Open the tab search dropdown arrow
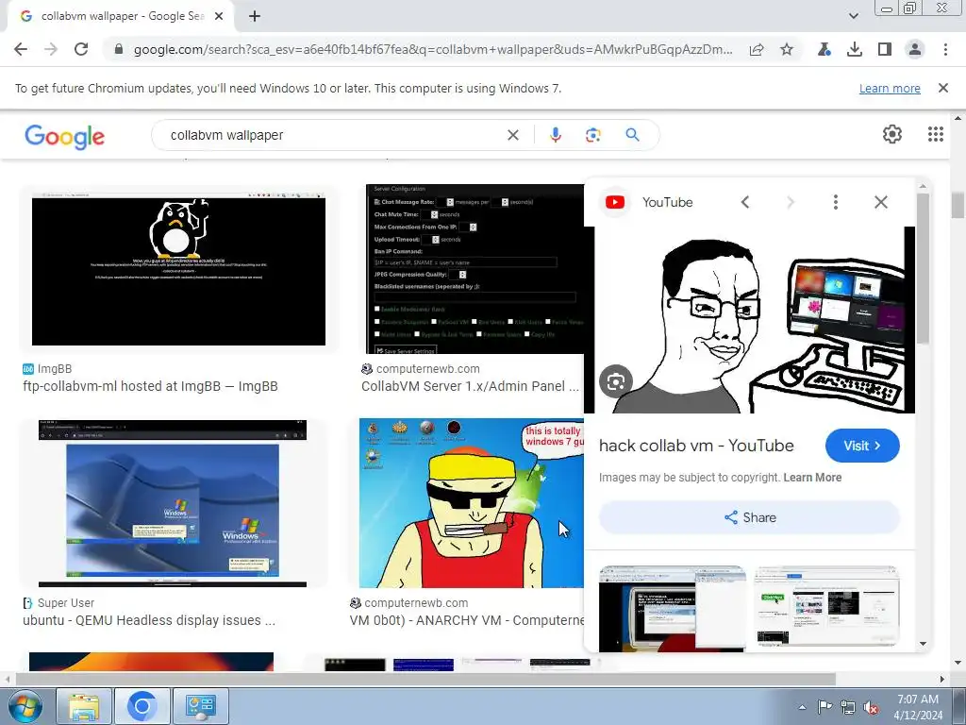The height and width of the screenshot is (725, 966). [x=853, y=17]
